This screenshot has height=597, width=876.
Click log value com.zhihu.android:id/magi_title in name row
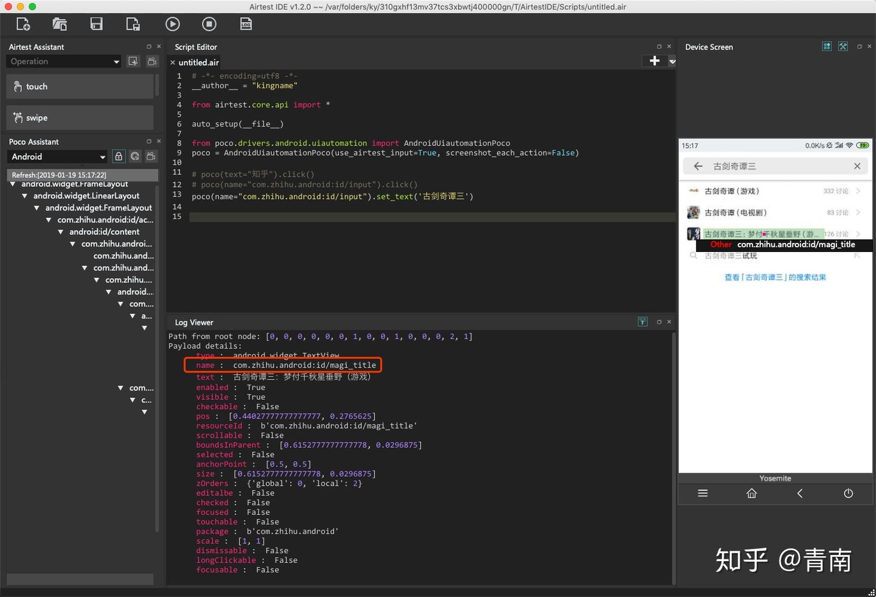[304, 365]
